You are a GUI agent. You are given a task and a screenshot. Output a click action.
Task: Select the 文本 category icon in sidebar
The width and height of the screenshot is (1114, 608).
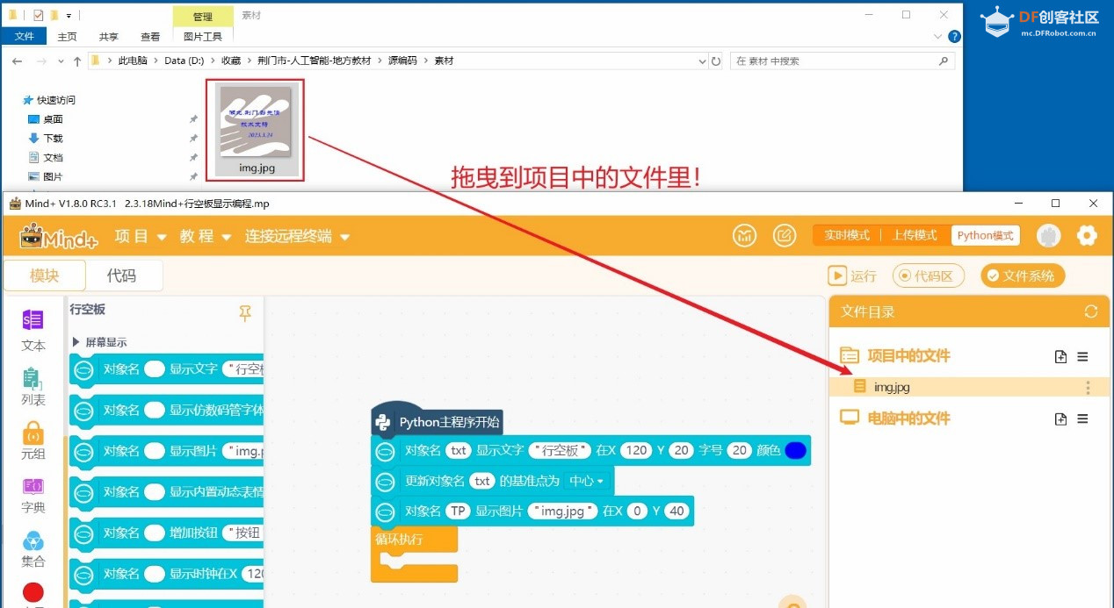(x=33, y=330)
